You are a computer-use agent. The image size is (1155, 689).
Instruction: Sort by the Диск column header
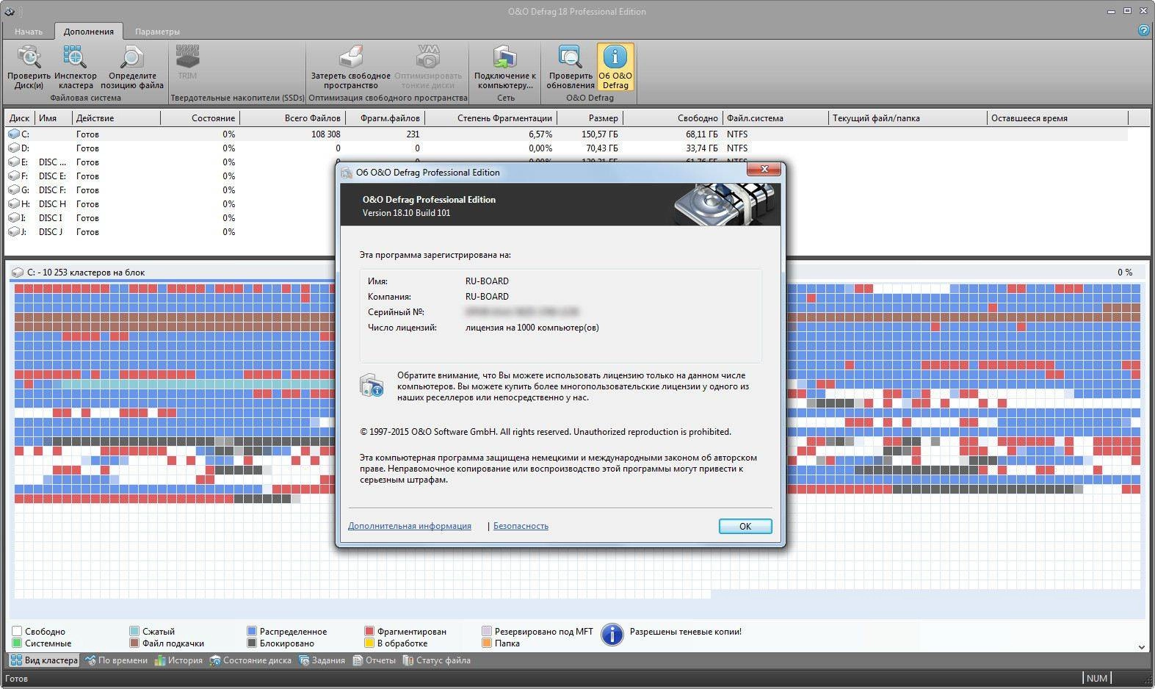(20, 118)
